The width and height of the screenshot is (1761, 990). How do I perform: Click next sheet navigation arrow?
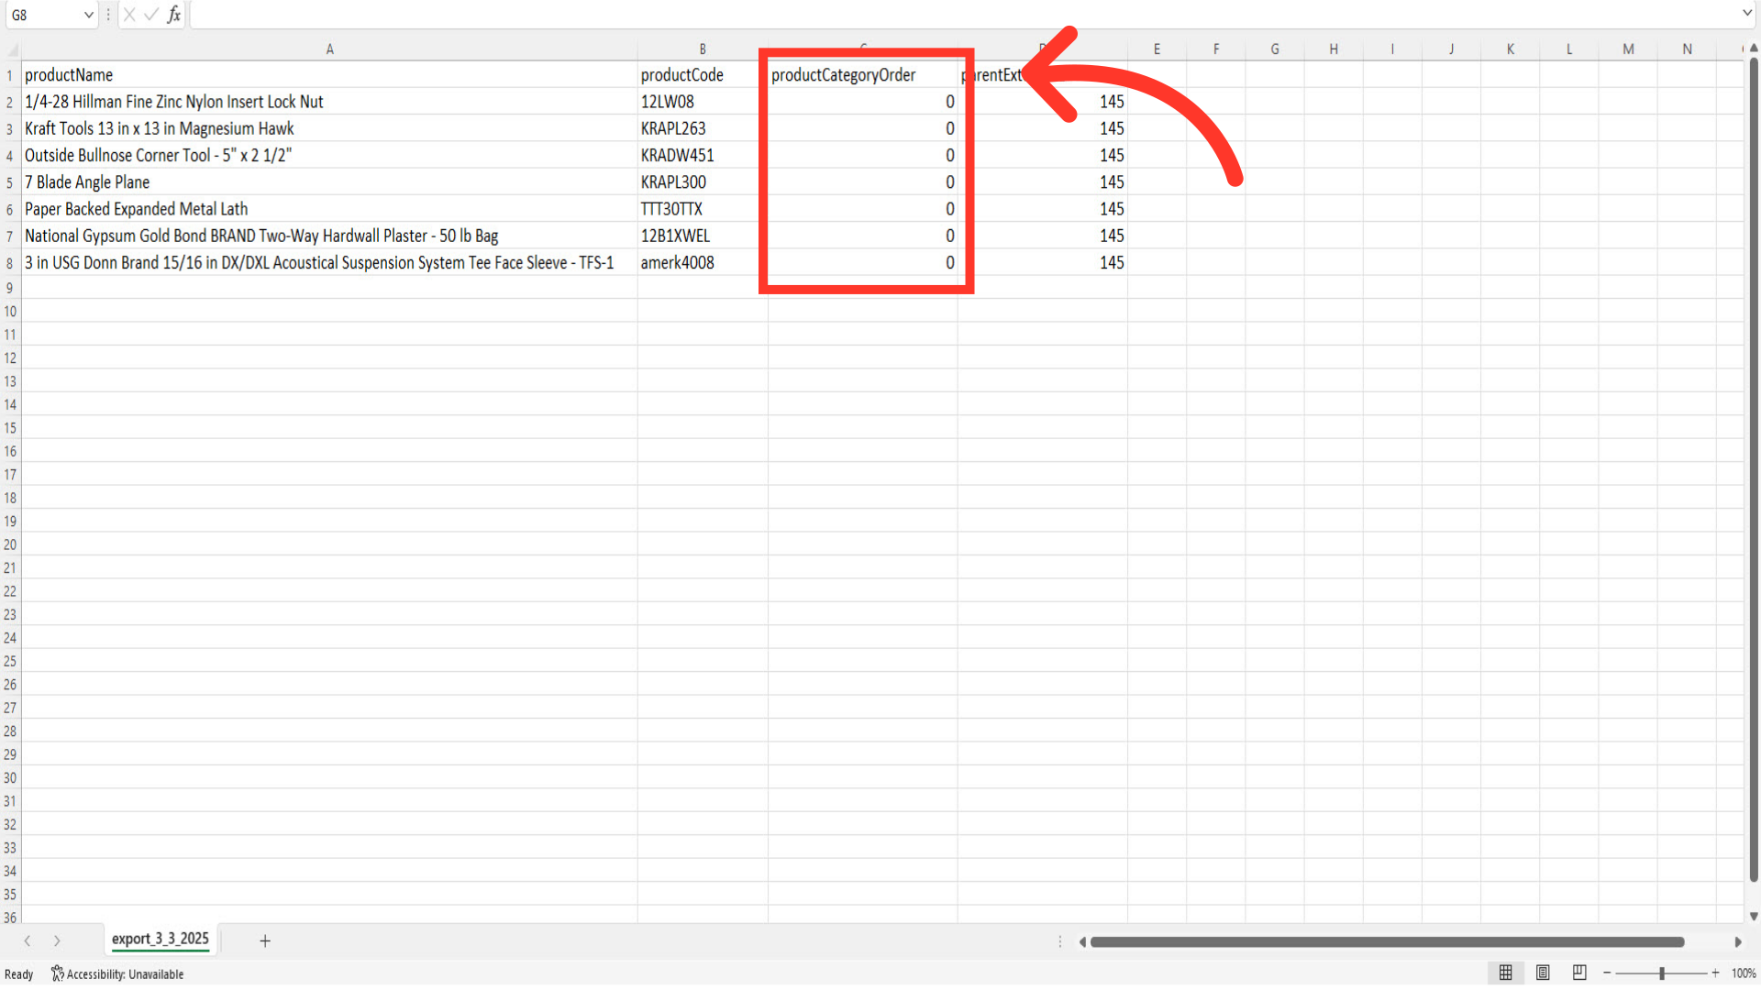(x=57, y=940)
